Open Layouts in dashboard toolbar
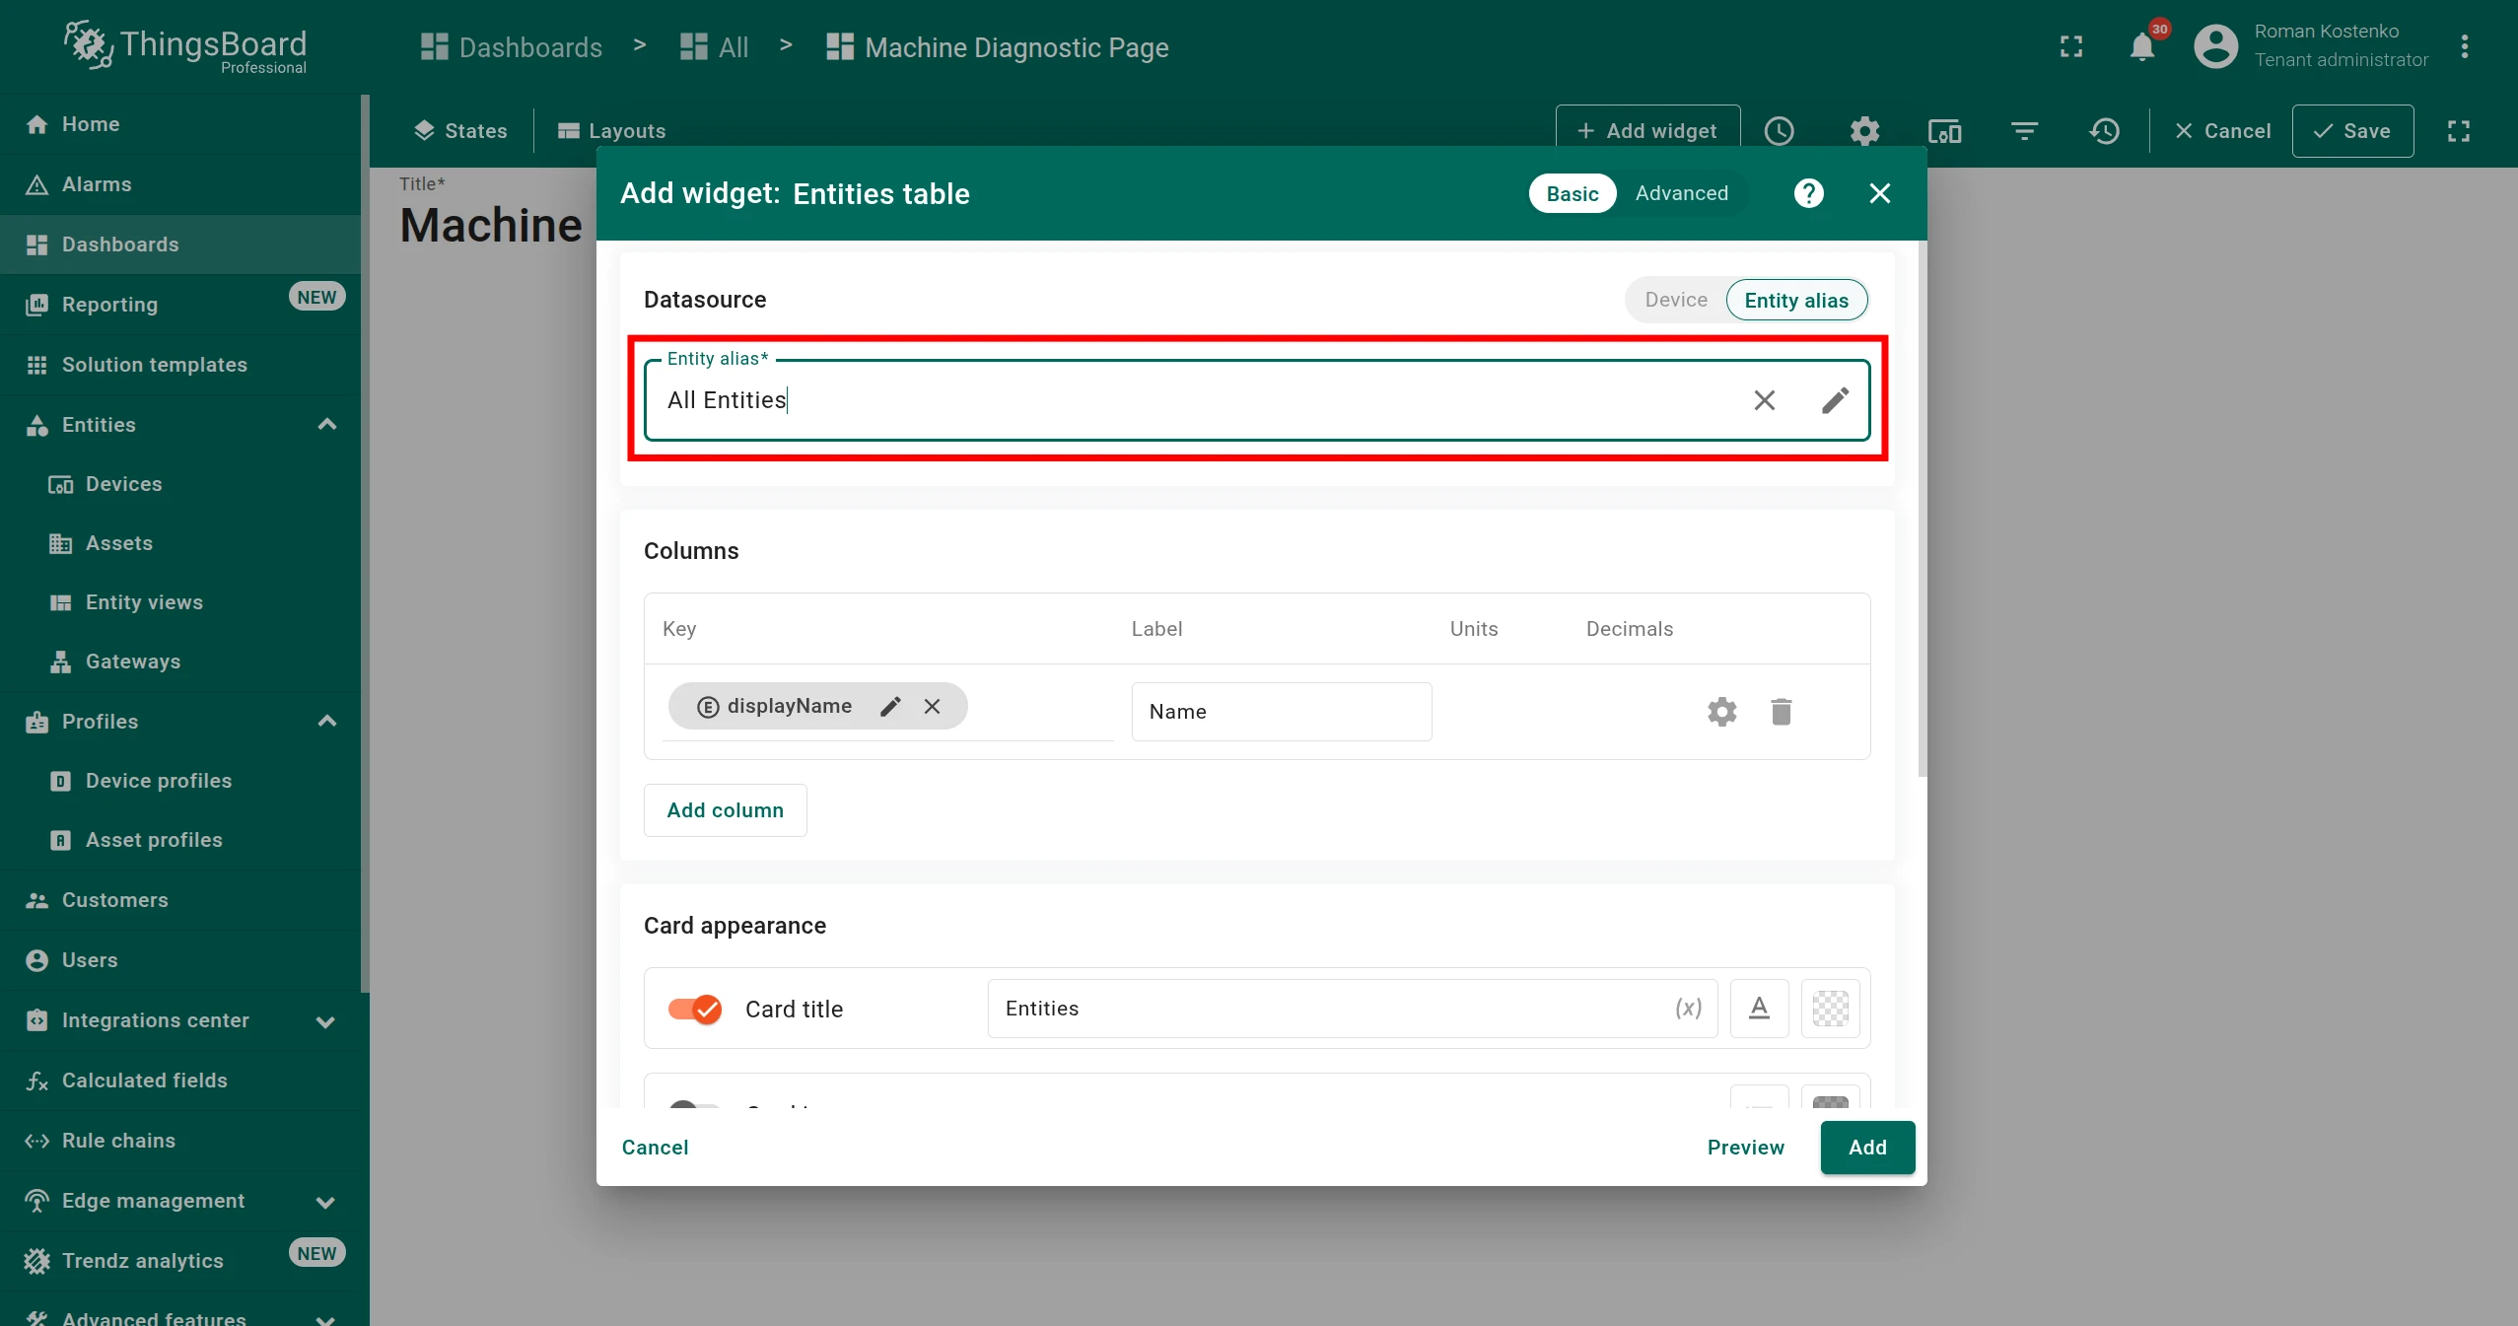 pos(611,131)
